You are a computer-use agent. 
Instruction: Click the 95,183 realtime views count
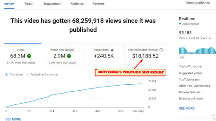pyautogui.click(x=185, y=33)
